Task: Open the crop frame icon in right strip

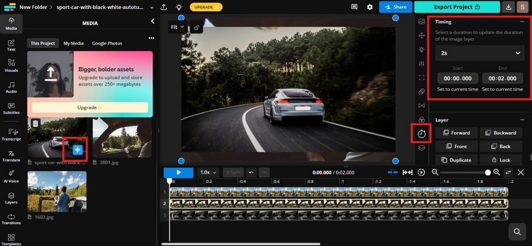Action: [x=422, y=78]
